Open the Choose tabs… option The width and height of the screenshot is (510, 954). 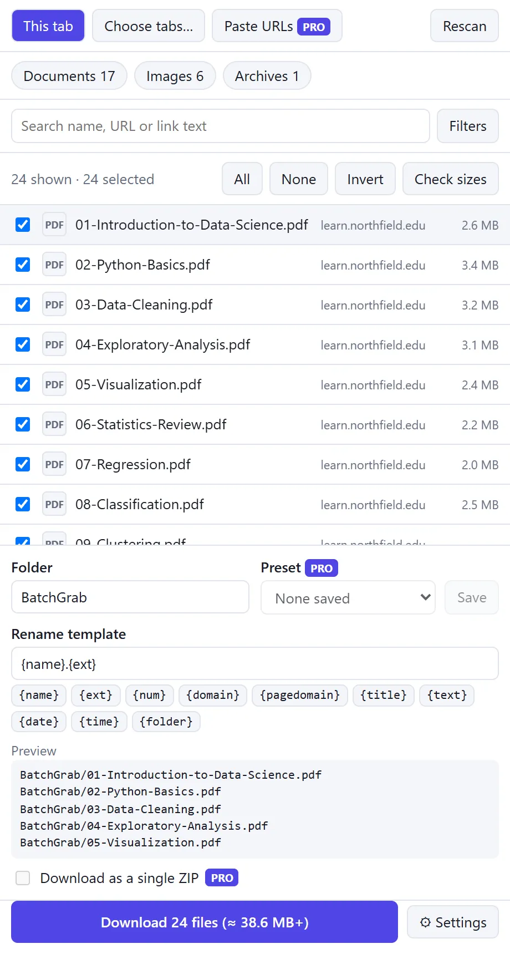pyautogui.click(x=149, y=26)
